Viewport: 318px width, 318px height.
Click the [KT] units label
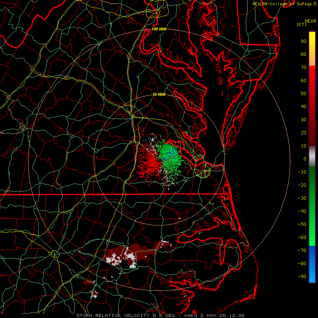click(x=302, y=24)
